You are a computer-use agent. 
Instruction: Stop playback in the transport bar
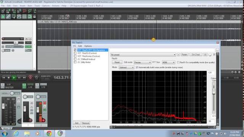click(9, 78)
